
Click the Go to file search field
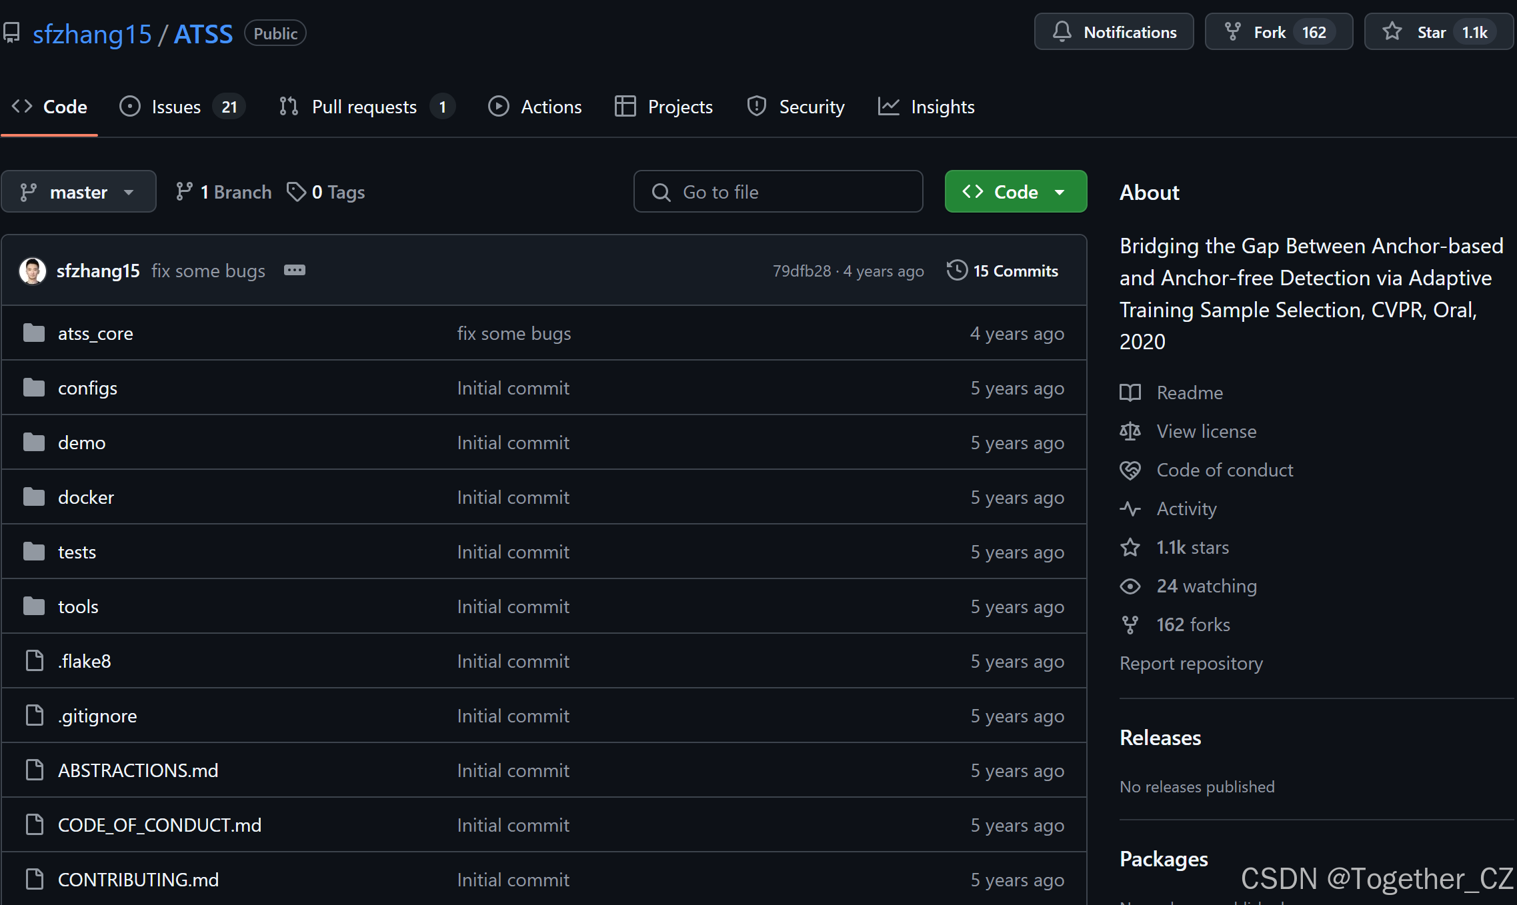pos(778,192)
